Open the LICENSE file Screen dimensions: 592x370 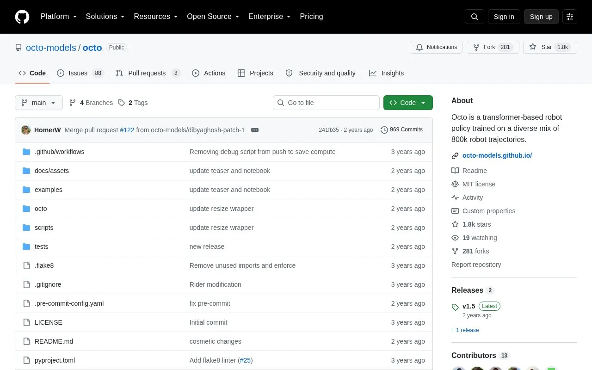[49, 322]
